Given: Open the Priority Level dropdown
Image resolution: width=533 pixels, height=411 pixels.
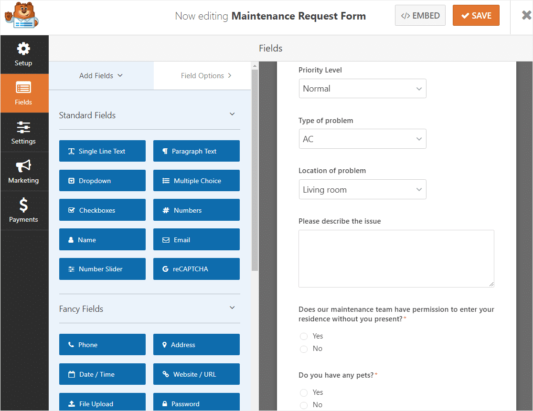Looking at the screenshot, I should (x=362, y=89).
